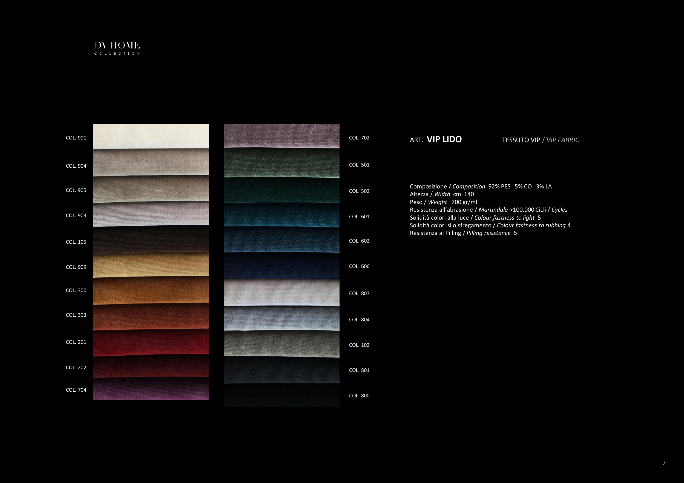Click the DV Home Collection logo
The width and height of the screenshot is (684, 483).
click(117, 48)
